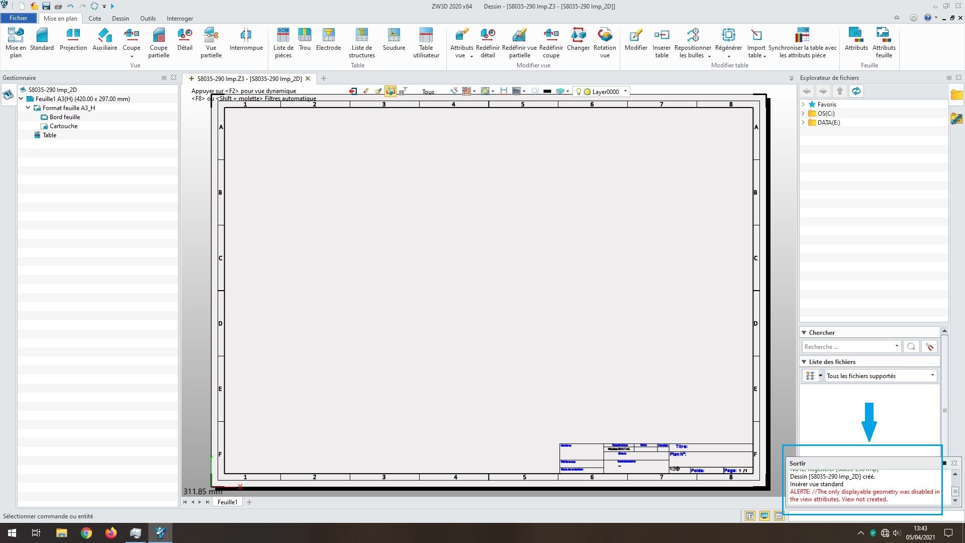Choose the Auxiliaire view tool
Viewport: 965px width, 543px height.
[x=105, y=39]
